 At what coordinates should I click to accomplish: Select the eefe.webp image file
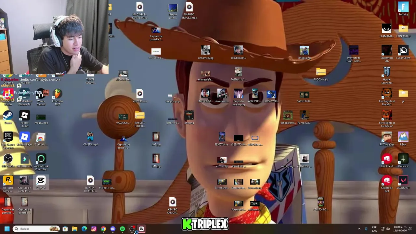click(222, 162)
